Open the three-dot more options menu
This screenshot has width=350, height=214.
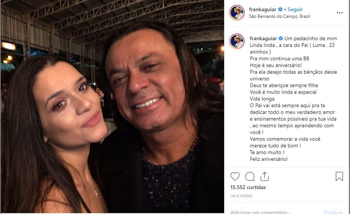tap(339, 13)
